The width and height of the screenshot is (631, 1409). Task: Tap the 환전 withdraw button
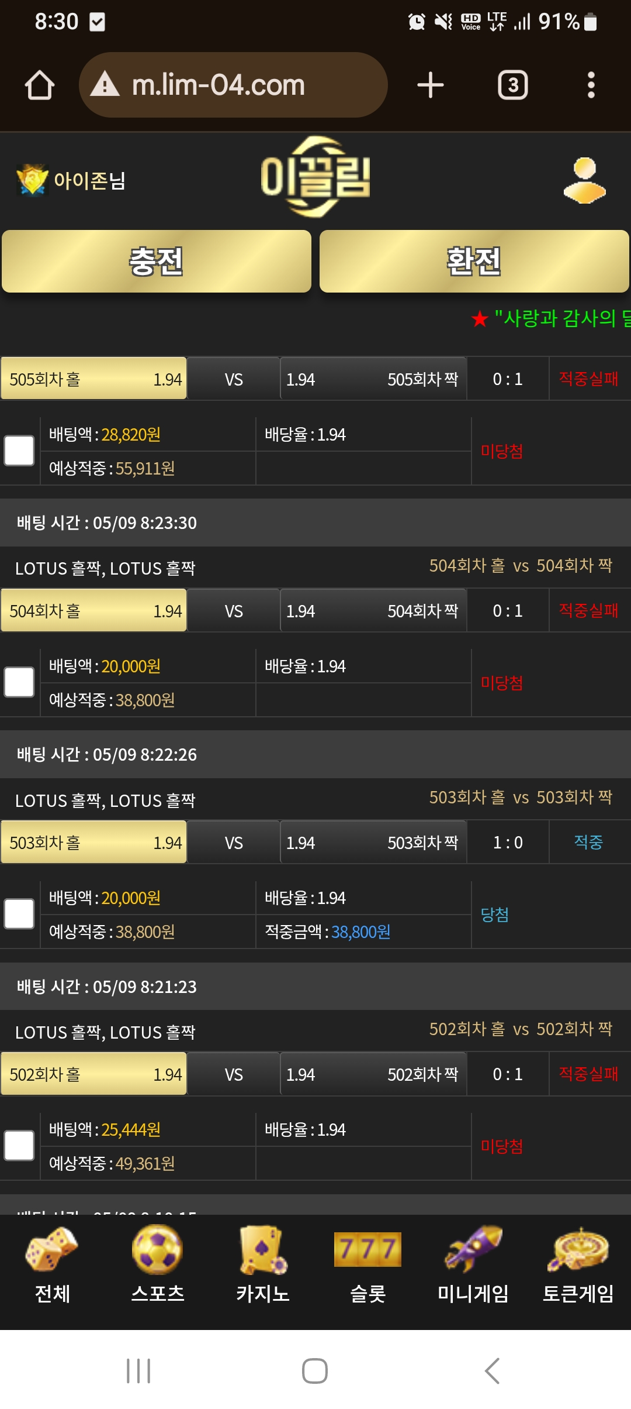point(474,261)
